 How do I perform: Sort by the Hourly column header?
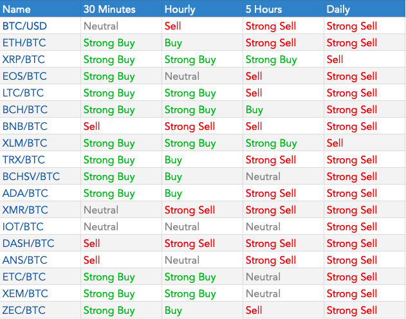180,10
